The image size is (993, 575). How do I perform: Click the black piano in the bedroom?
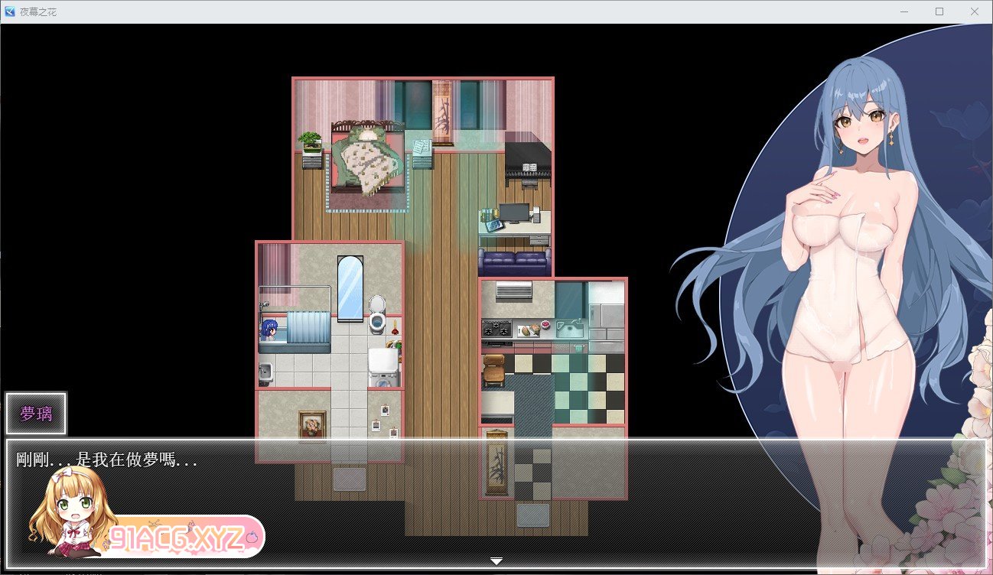527,162
